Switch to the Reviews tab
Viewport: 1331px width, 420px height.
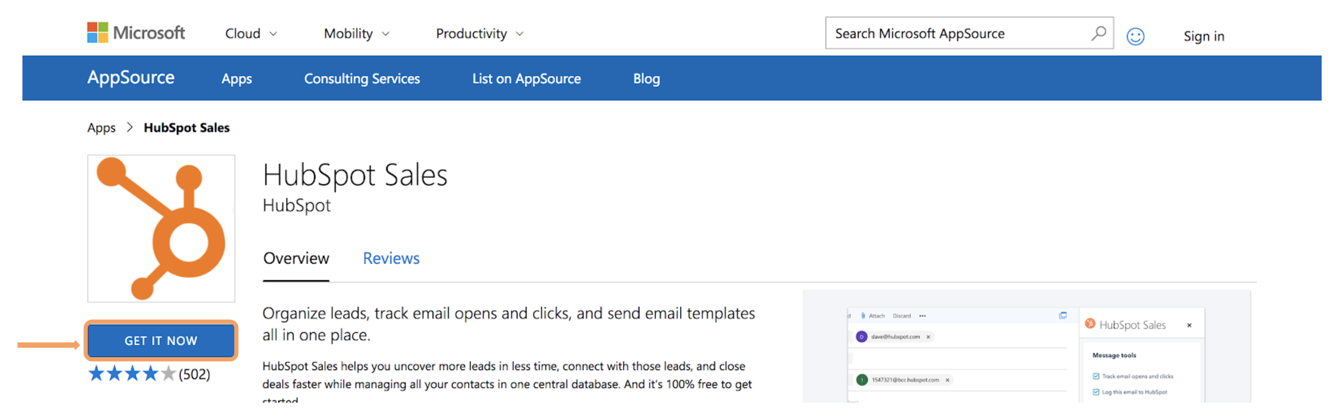pos(391,259)
